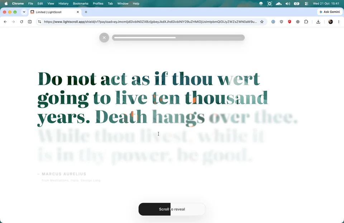This screenshot has height=223, width=344.
Task: Reload the LightScroll page
Action: pyautogui.click(x=21, y=22)
